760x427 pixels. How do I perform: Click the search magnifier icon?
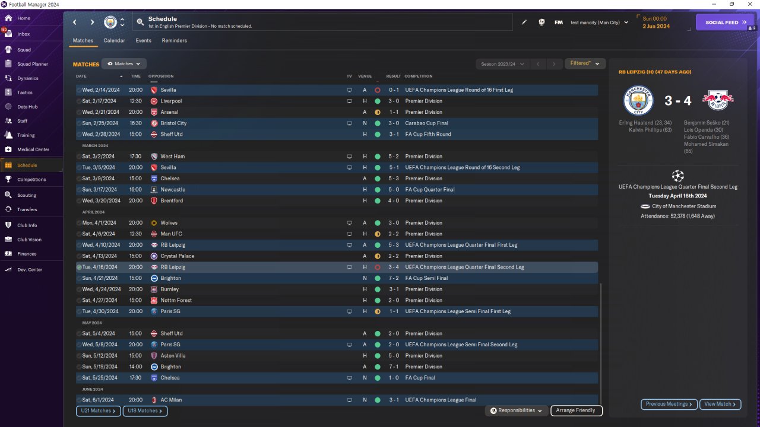140,23
